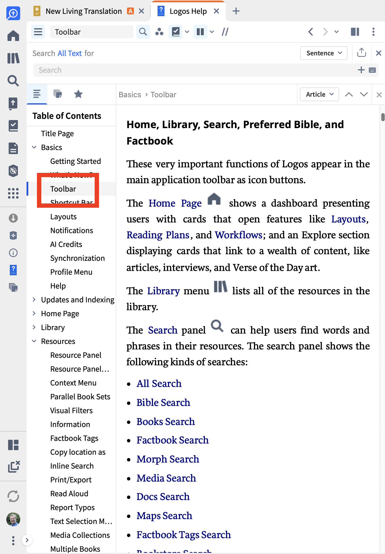Expand the Home Page section

[x=34, y=314]
